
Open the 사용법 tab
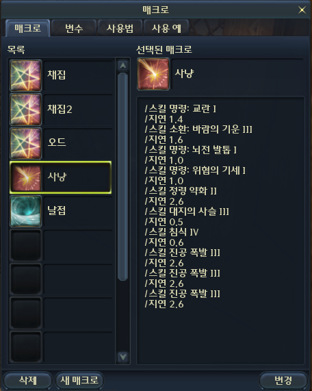[x=120, y=28]
